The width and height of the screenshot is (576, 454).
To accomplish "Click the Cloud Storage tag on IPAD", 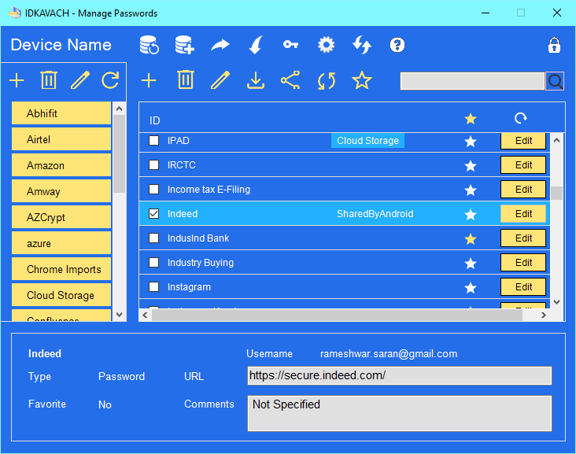I will 367,141.
